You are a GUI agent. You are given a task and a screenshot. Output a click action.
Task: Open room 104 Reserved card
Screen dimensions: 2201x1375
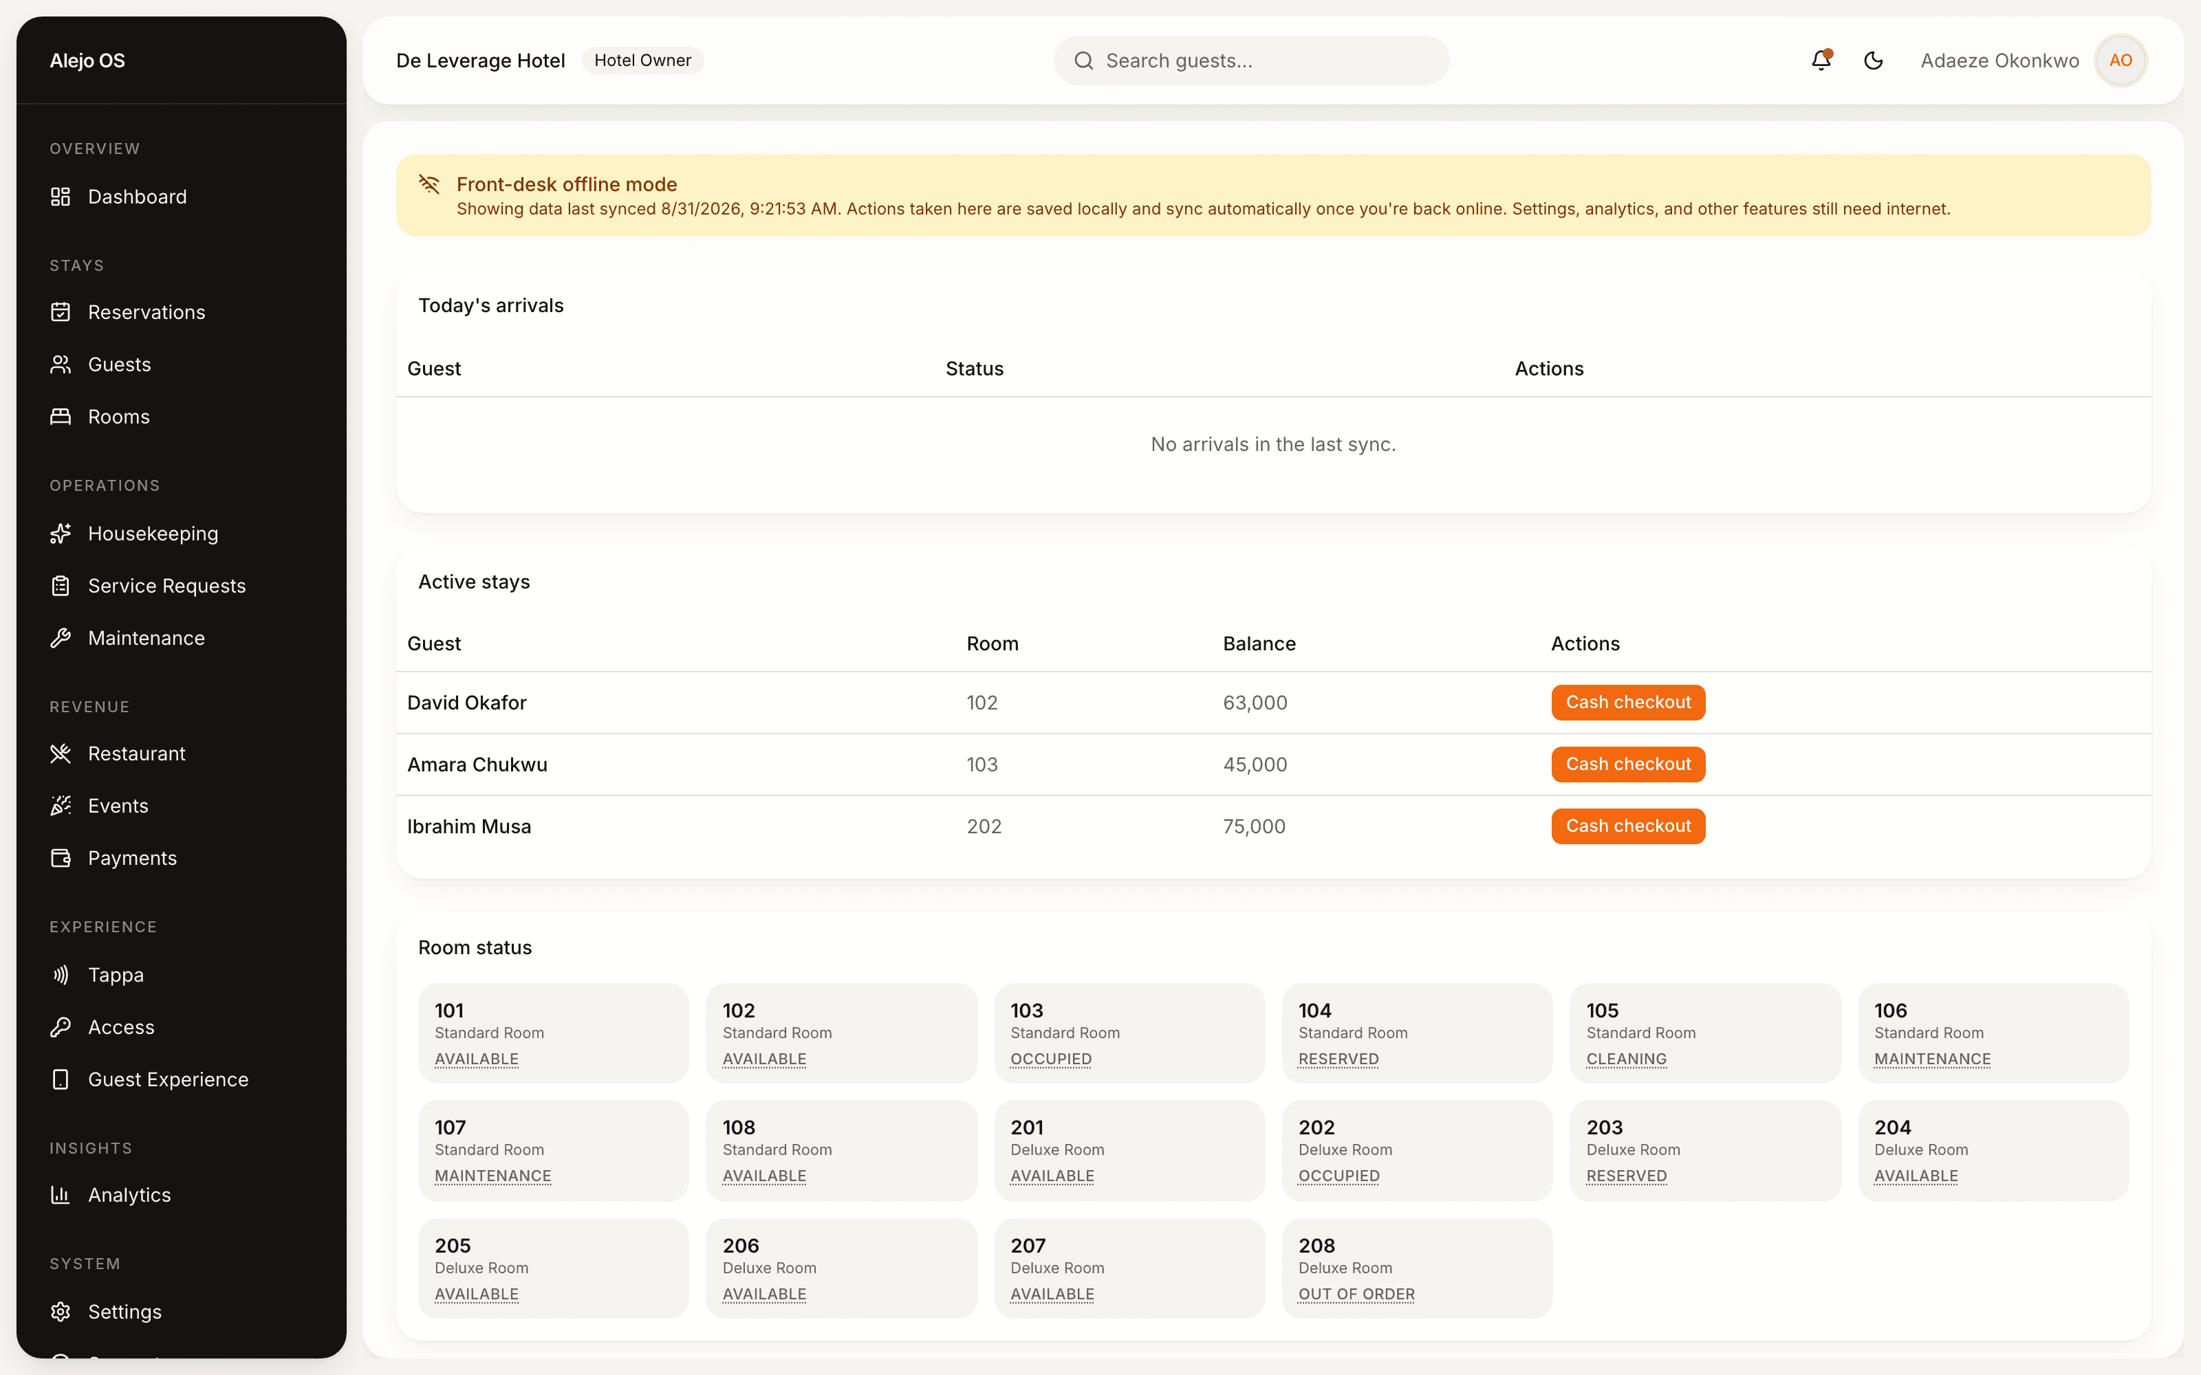(x=1417, y=1033)
